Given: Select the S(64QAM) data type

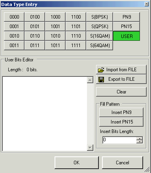Looking at the screenshot, I should point(100,46).
